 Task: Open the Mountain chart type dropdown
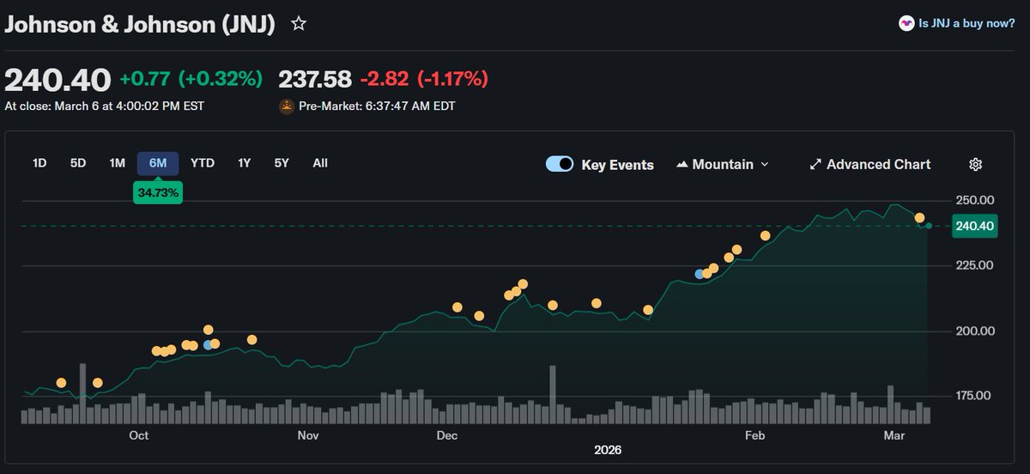pos(723,164)
